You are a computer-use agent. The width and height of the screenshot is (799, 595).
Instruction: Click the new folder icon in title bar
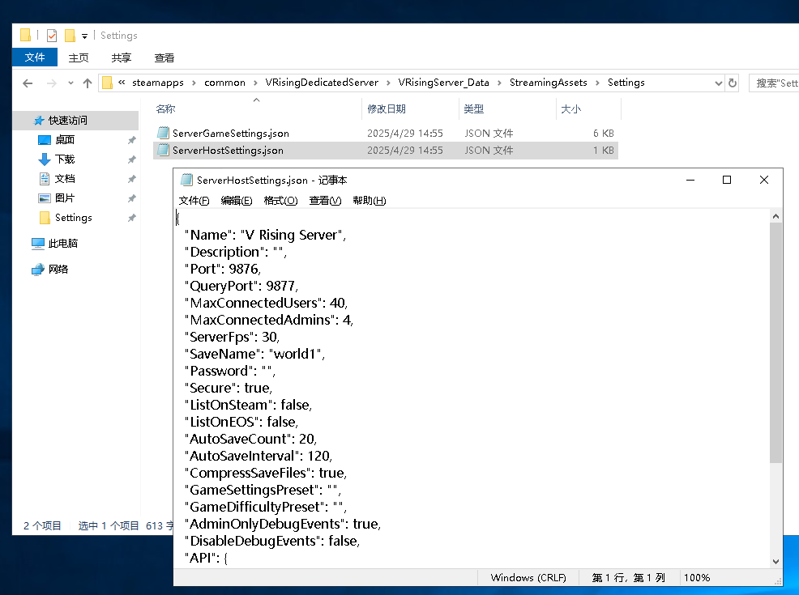point(70,36)
